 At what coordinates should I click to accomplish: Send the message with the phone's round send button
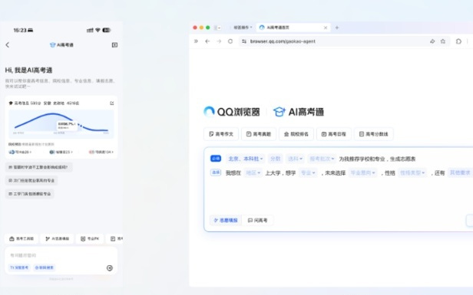click(x=110, y=268)
